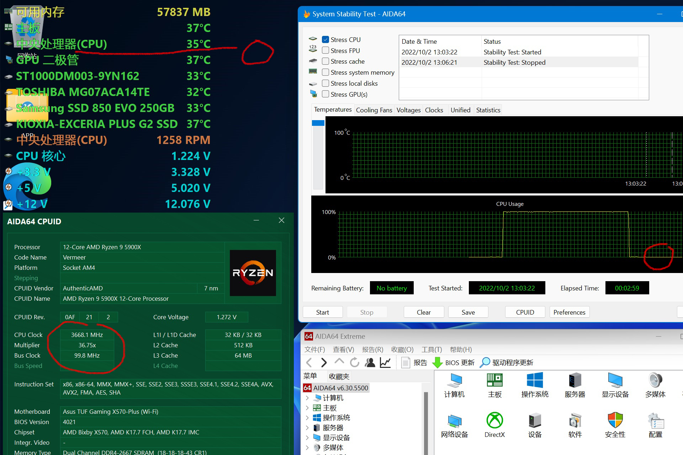Open the 安全性 security shield icon

[615, 421]
